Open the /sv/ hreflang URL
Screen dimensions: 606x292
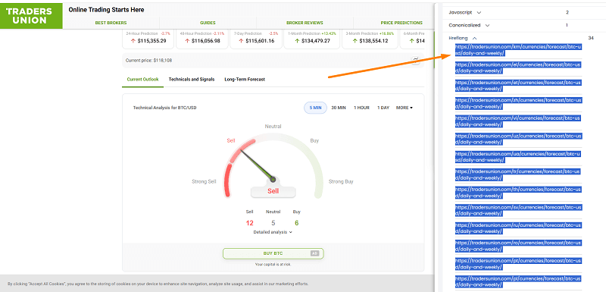pos(518,210)
